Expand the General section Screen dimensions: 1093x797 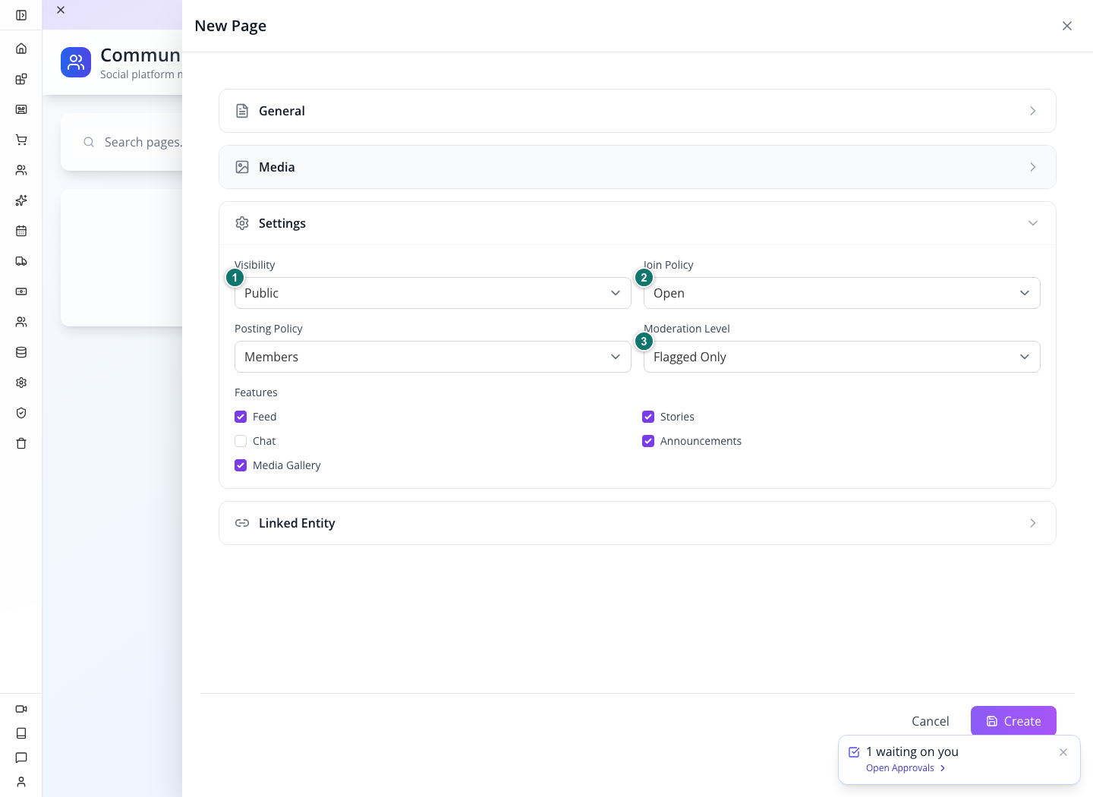(x=638, y=111)
